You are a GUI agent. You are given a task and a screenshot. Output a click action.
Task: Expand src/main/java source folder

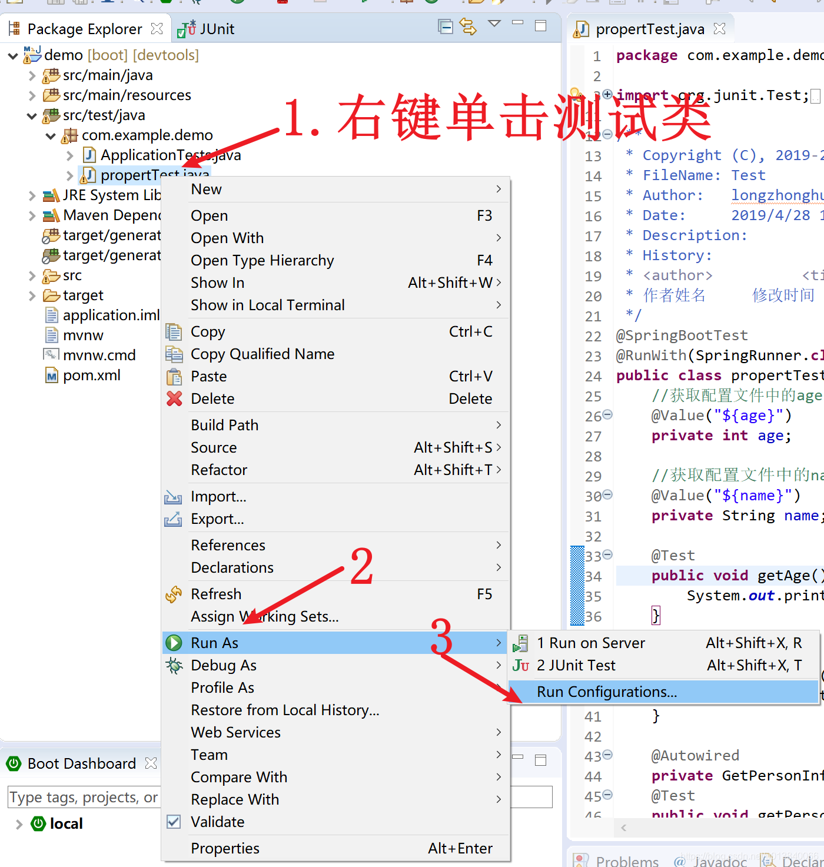coord(32,76)
